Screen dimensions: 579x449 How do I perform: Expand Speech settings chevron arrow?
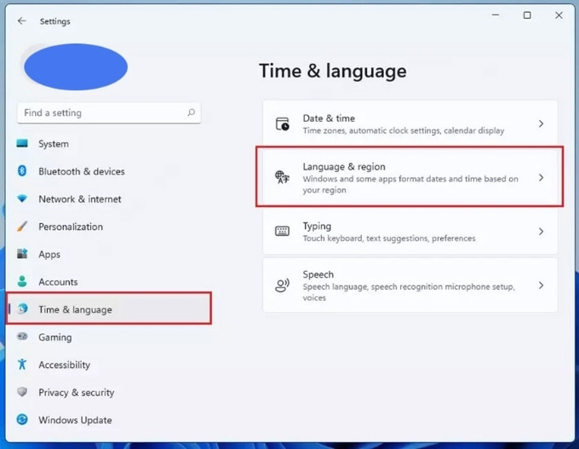[541, 286]
